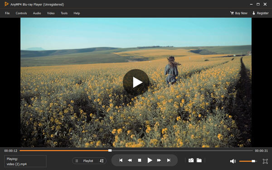Fast forward the video
Screen dimensions: 272x170
pyautogui.click(x=159, y=161)
